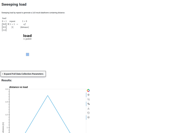The width and height of the screenshot is (178, 133).
Task: Click the 'distance vs load' chart title
Action: tap(19, 87)
